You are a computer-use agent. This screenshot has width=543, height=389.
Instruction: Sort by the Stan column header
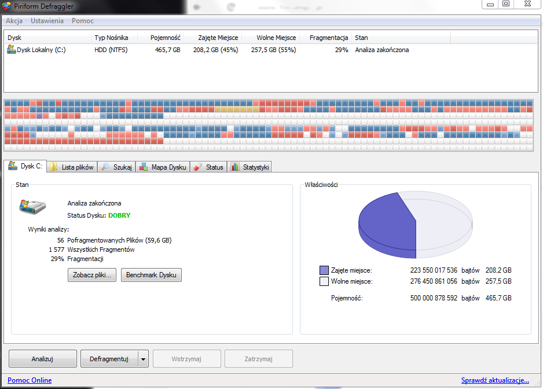[x=401, y=38]
